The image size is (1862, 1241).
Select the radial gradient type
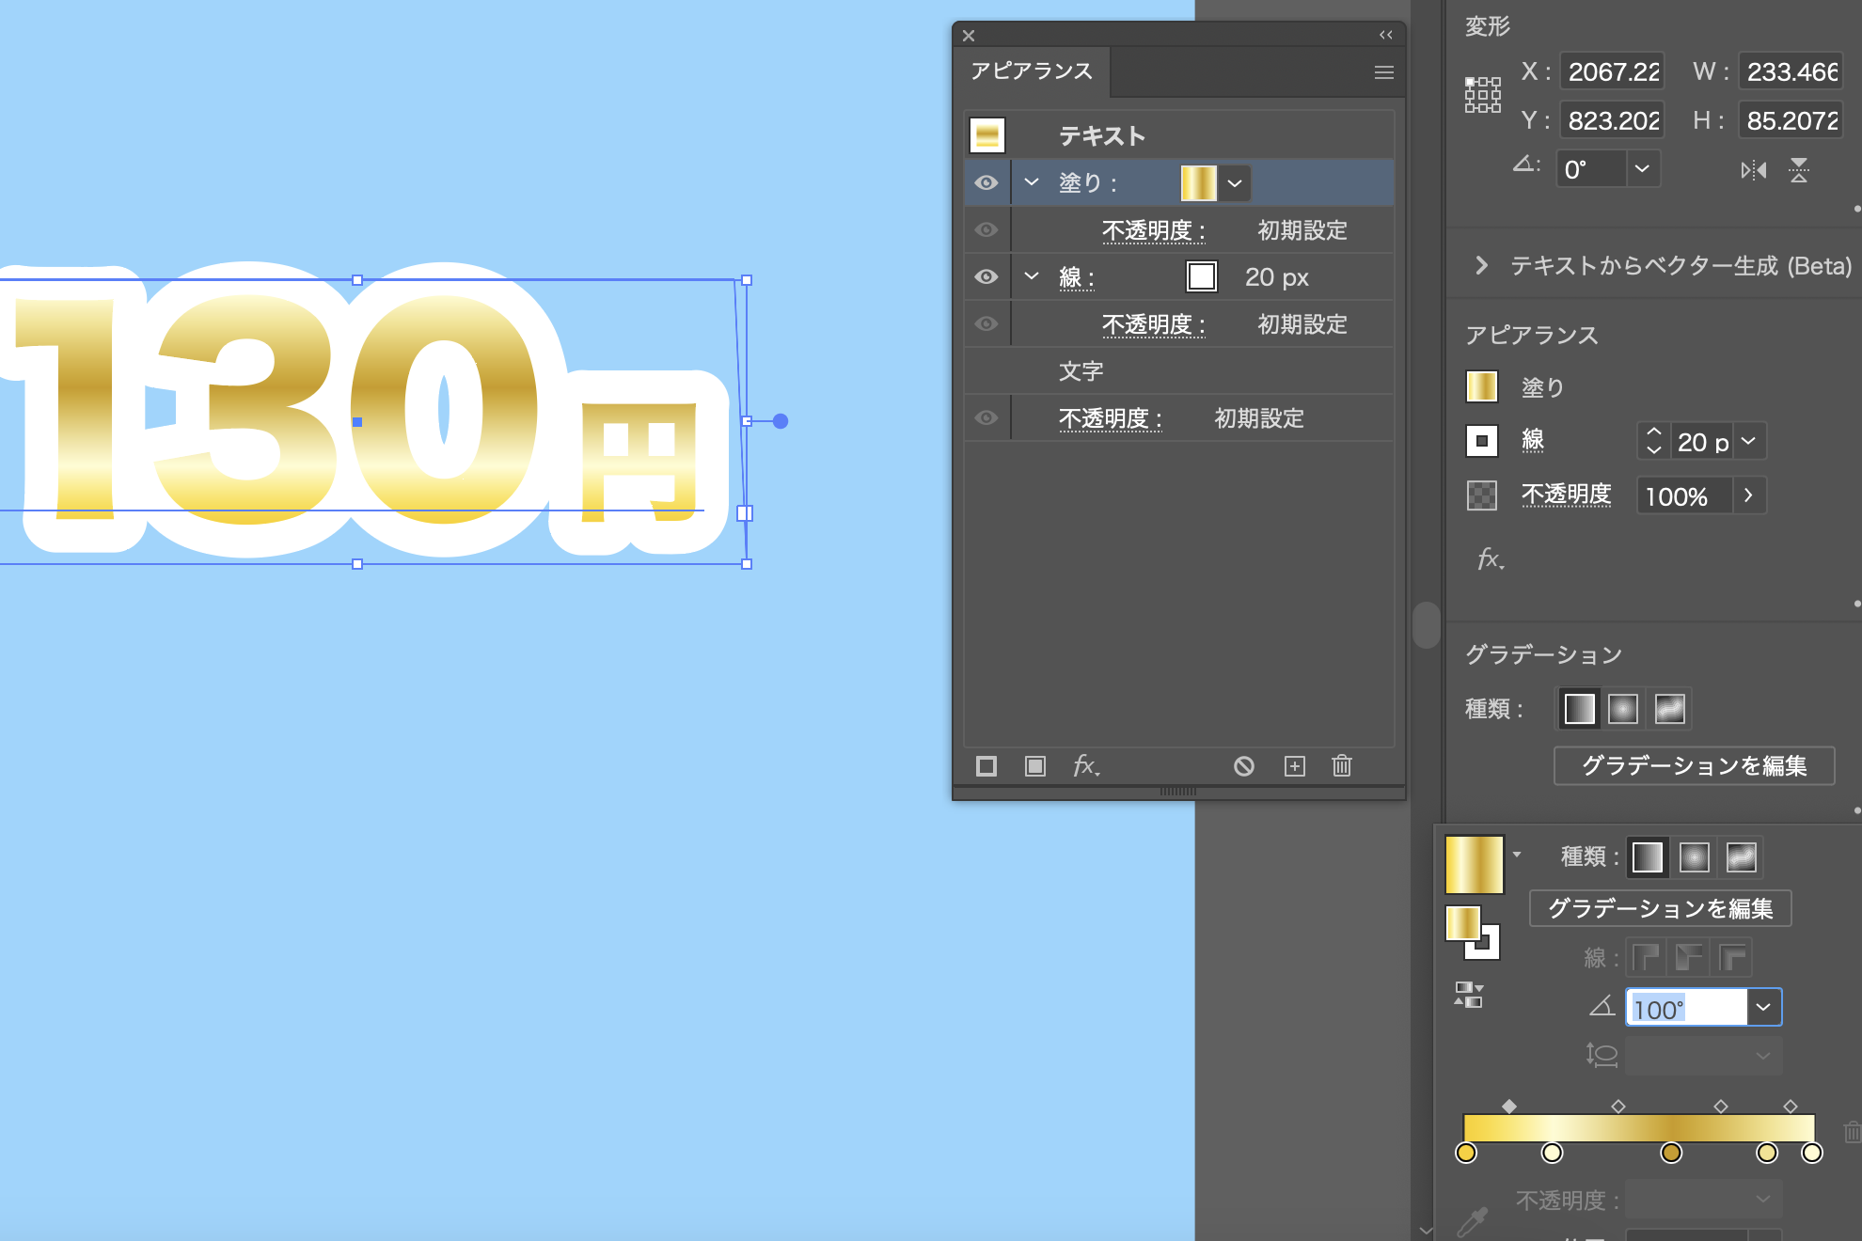tap(1623, 708)
